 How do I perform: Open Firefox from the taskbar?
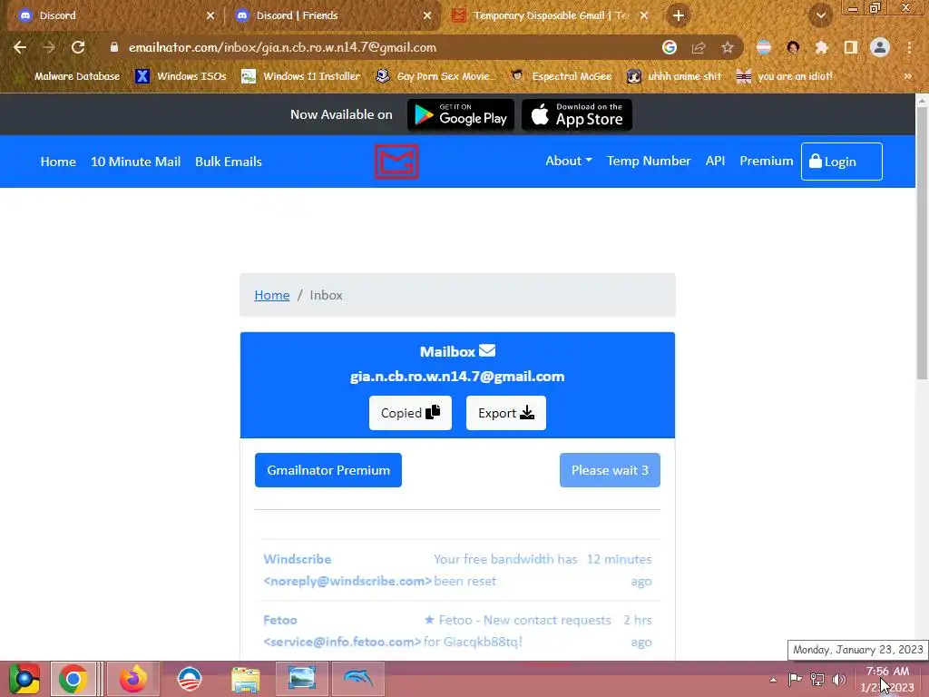click(133, 679)
